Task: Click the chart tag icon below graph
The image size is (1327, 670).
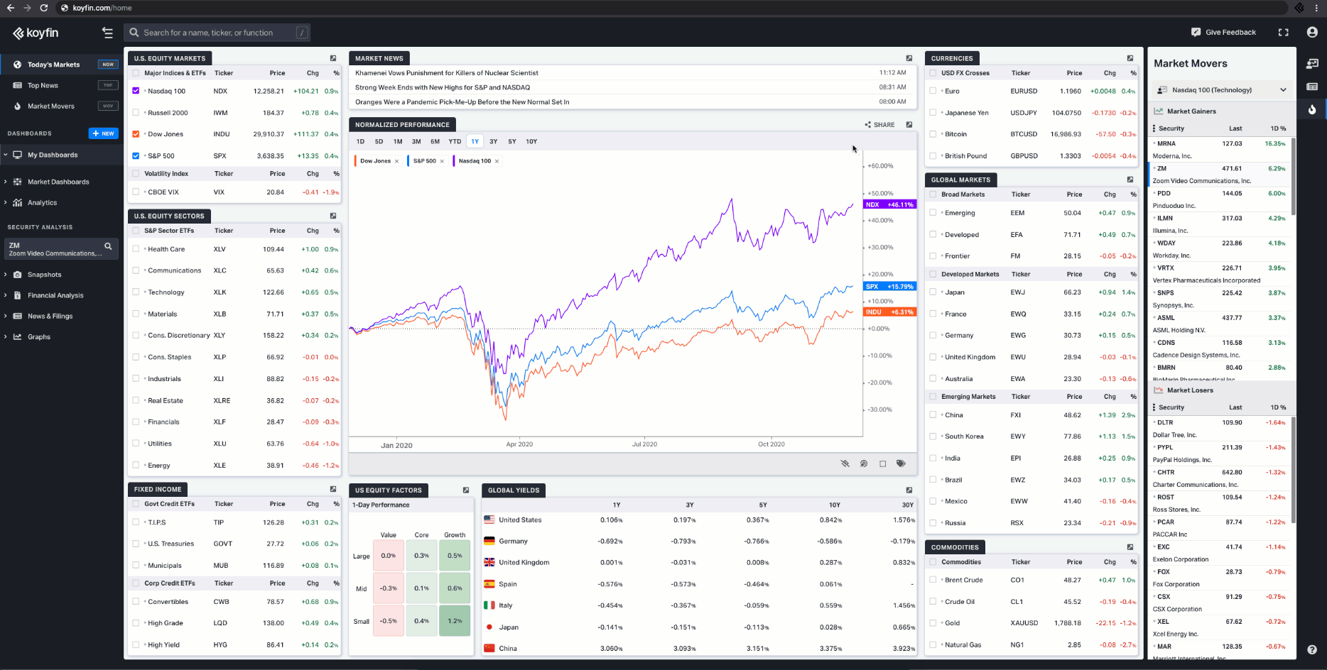Action: [x=901, y=463]
